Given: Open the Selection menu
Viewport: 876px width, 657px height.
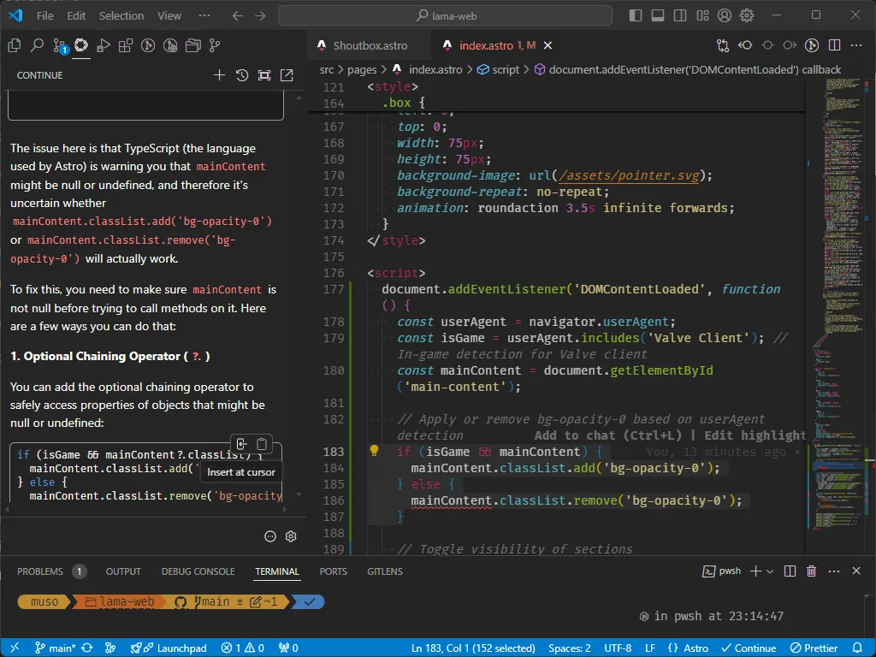Looking at the screenshot, I should tap(121, 15).
